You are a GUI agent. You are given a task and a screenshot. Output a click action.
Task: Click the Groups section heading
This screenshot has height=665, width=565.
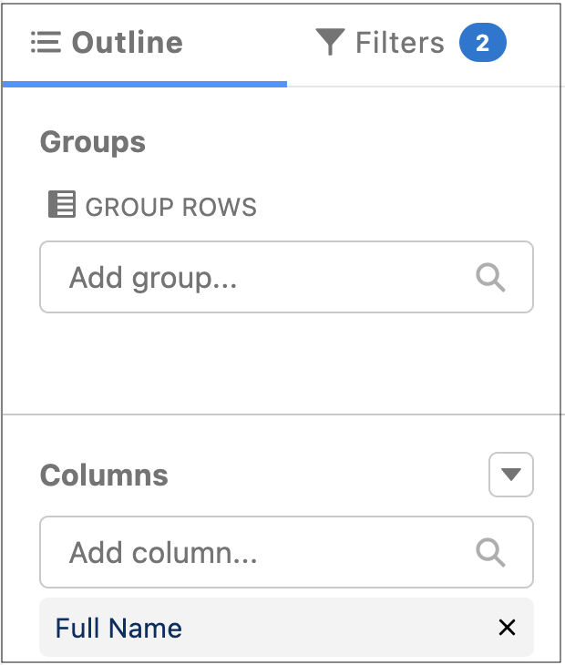coord(93,143)
